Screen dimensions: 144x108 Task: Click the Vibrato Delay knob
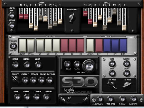[x=13, y=46]
